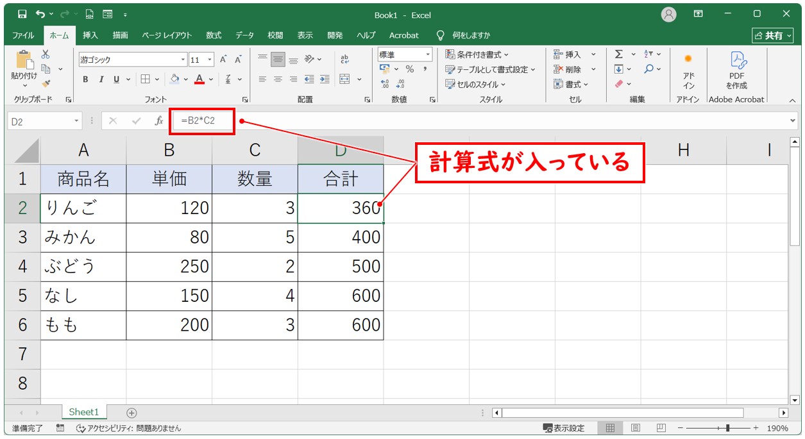The image size is (805, 439).
Task: Click the fill color paint bucket
Action: (174, 79)
